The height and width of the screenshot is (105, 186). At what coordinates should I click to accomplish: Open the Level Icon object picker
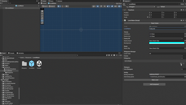[x=185, y=34]
